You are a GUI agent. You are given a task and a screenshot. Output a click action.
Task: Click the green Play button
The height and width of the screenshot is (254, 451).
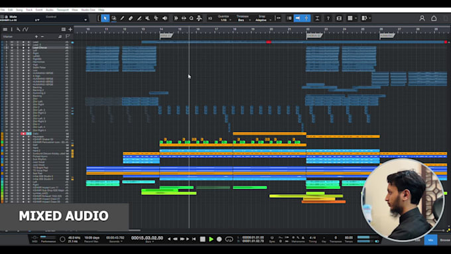(211, 239)
